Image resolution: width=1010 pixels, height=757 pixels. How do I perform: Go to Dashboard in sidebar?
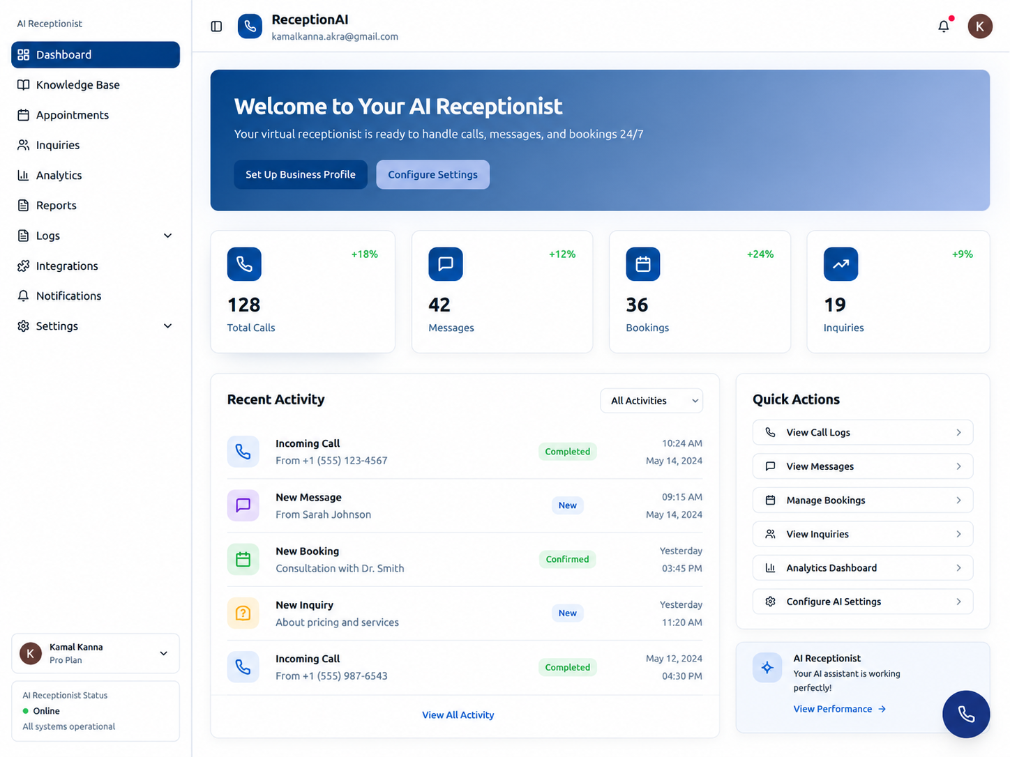pyautogui.click(x=96, y=54)
